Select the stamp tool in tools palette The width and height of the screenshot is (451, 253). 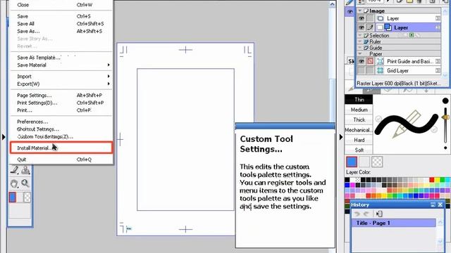click(x=25, y=170)
